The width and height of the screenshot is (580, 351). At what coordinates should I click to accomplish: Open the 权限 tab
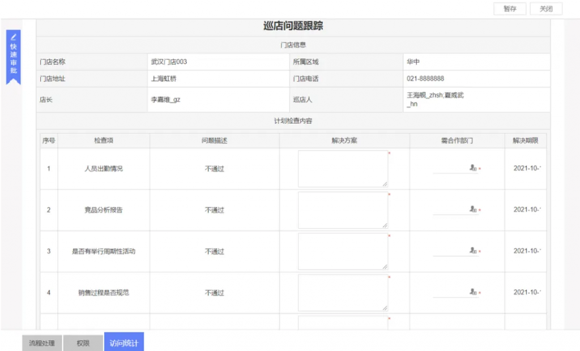[x=83, y=343]
